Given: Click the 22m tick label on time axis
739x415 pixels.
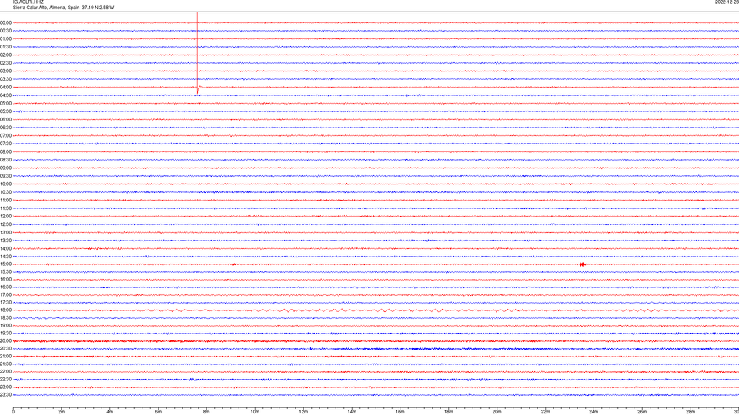Looking at the screenshot, I should tap(545, 412).
